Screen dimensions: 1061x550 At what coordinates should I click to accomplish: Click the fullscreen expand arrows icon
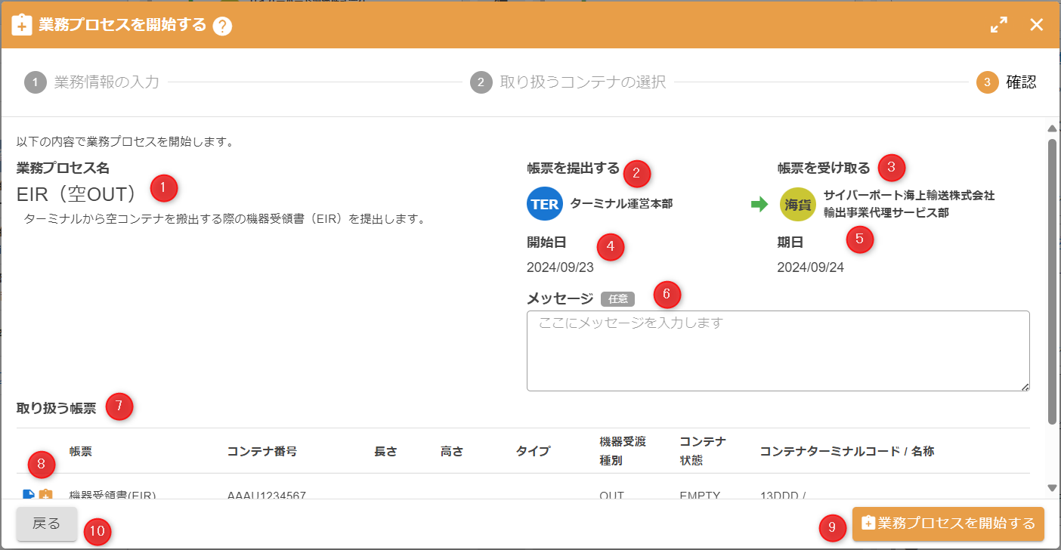coord(999,25)
